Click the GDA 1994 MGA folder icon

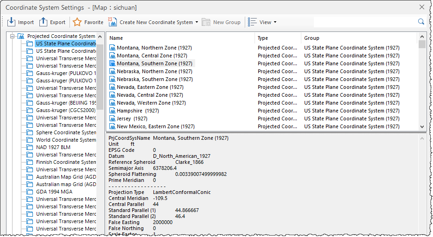pos(30,192)
